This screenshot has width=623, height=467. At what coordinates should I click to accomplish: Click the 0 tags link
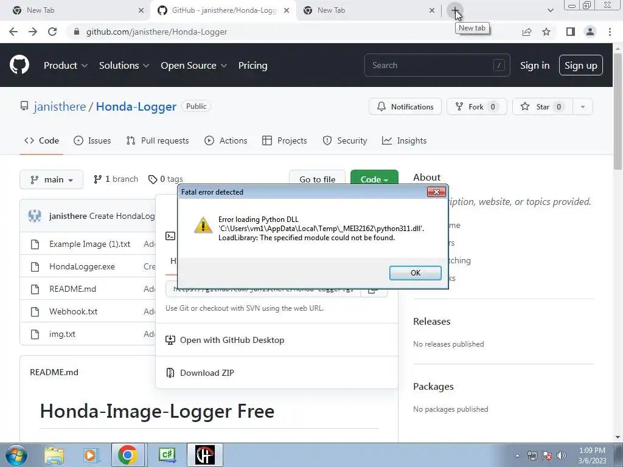coord(165,179)
